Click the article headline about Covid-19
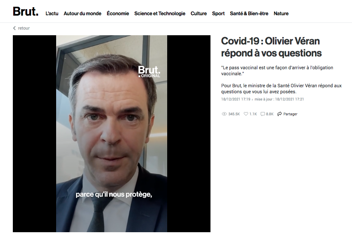 (x=271, y=47)
